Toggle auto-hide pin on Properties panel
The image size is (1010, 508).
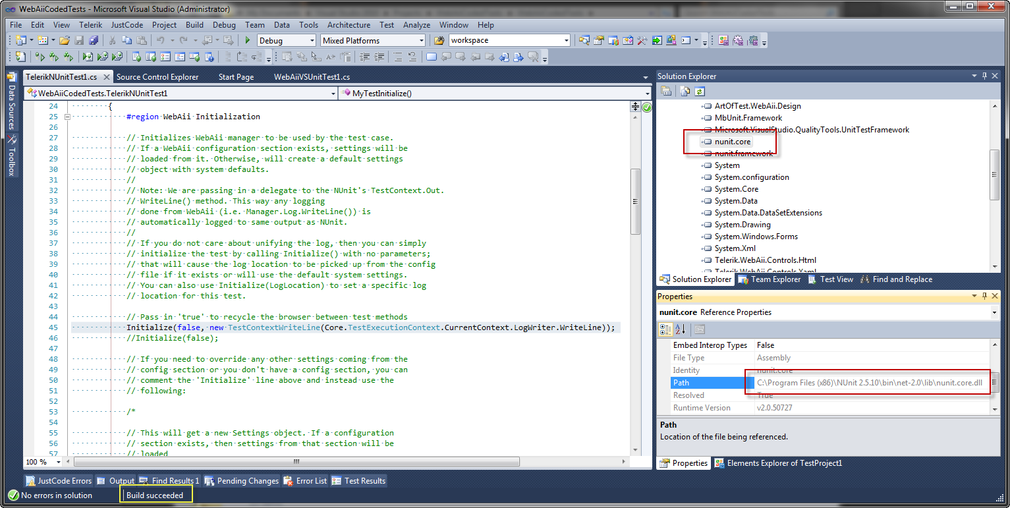point(984,296)
